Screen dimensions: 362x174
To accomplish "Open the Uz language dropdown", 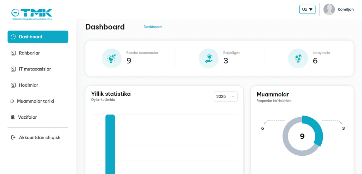I will click(x=307, y=10).
